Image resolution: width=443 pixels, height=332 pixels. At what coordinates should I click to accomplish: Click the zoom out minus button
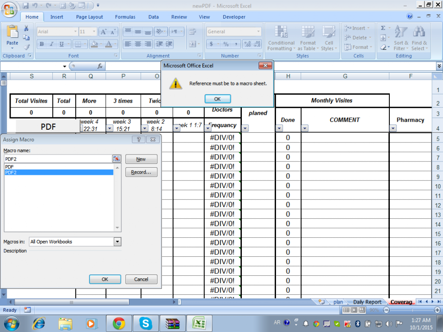click(386, 310)
